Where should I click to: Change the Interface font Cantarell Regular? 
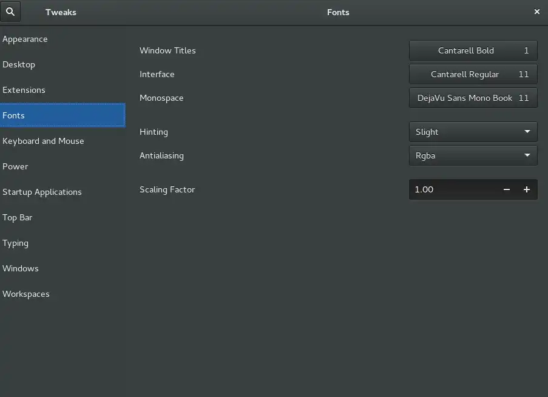[473, 74]
